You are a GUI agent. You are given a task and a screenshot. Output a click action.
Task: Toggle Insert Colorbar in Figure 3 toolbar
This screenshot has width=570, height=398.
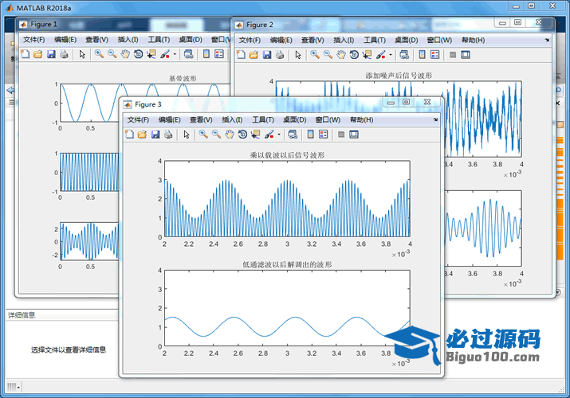pyautogui.click(x=312, y=135)
